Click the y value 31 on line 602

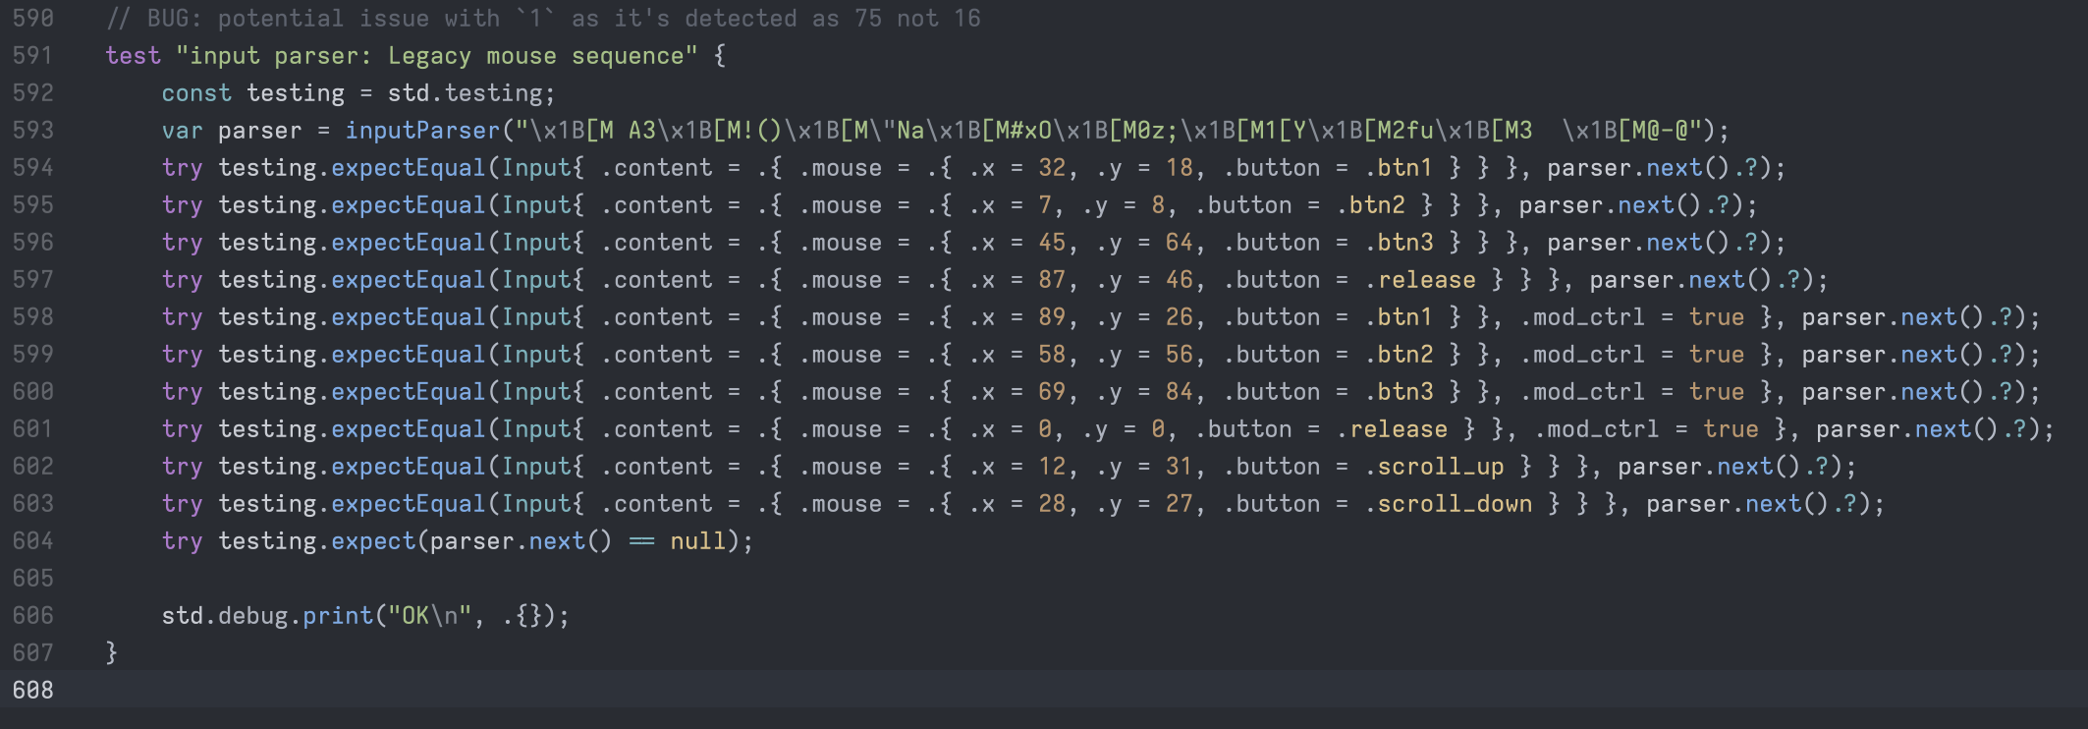click(1180, 467)
